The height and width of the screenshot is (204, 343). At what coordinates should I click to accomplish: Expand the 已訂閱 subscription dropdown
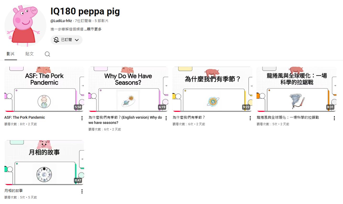[77, 40]
